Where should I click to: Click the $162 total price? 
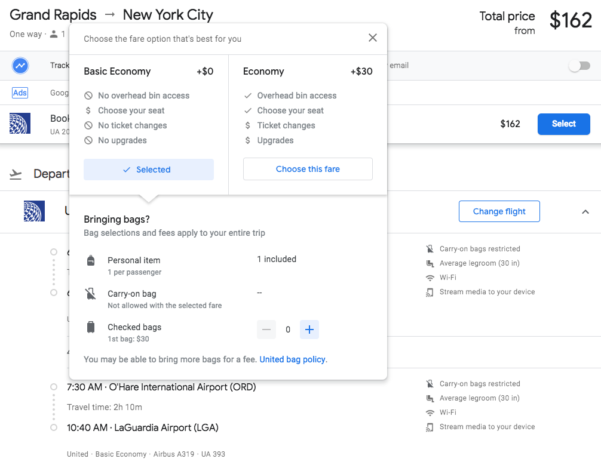click(571, 20)
